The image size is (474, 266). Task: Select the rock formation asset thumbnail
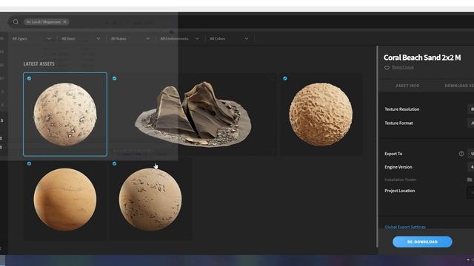point(193,115)
